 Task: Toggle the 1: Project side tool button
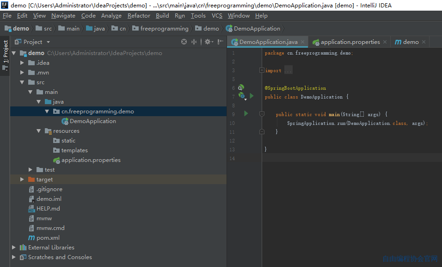pos(6,55)
